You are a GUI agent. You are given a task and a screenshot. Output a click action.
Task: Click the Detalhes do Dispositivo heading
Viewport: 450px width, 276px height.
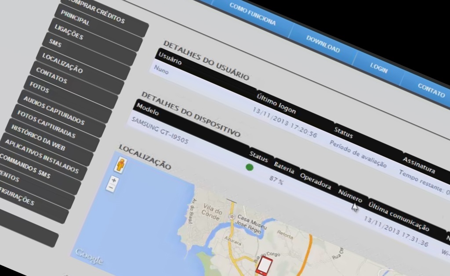191,115
